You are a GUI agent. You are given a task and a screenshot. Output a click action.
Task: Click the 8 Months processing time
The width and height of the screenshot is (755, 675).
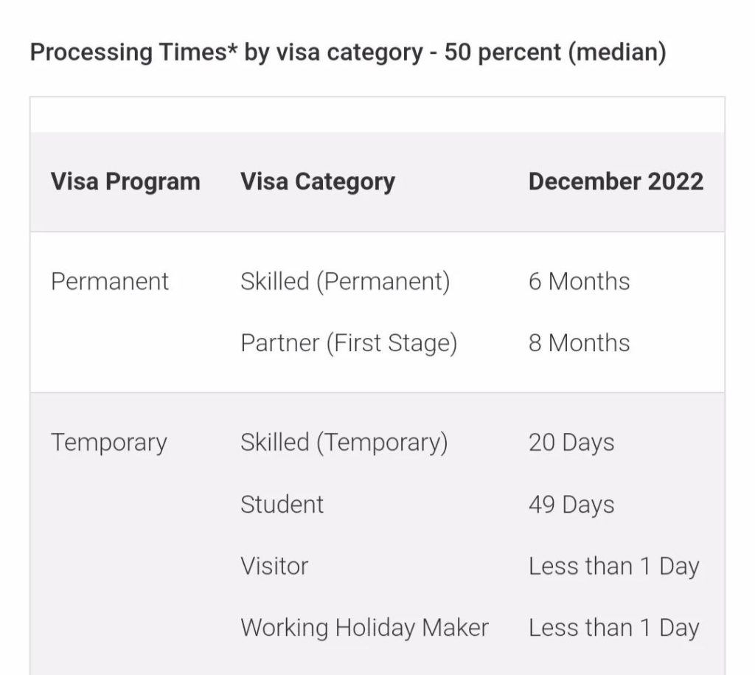pos(579,343)
